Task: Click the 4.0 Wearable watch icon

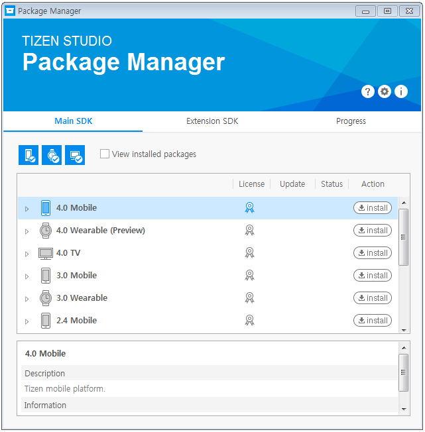Action: click(x=46, y=231)
